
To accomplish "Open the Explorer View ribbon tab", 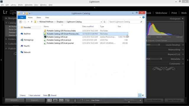I will [47, 18].
